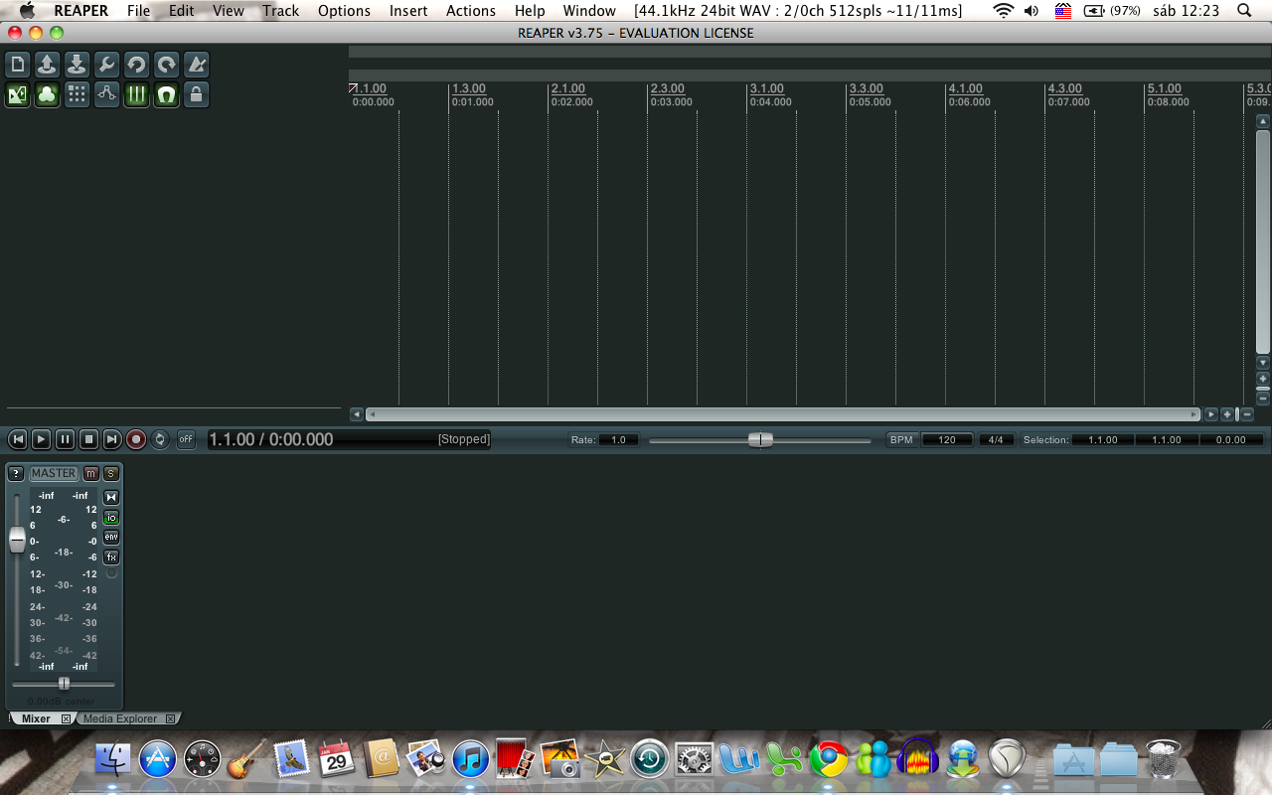Toggle snap magnet icon
Image resolution: width=1272 pixels, height=795 pixels.
tap(167, 95)
